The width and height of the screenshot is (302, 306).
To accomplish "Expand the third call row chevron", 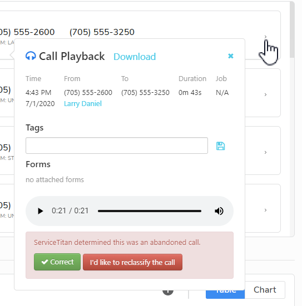I will point(265,152).
